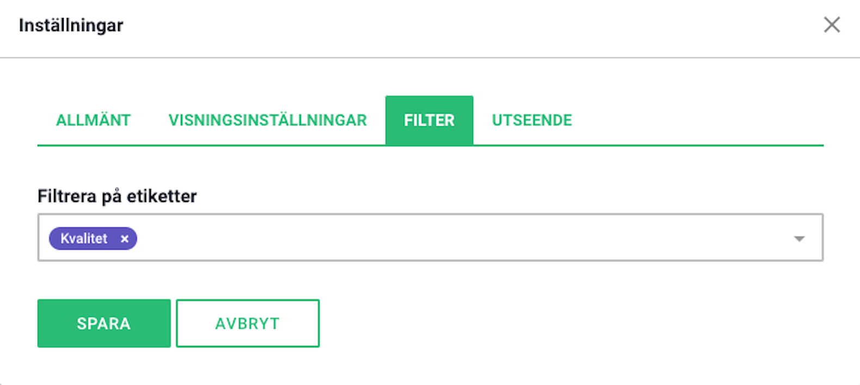Expand the label filter dropdown arrow
The height and width of the screenshot is (385, 860).
pos(799,239)
